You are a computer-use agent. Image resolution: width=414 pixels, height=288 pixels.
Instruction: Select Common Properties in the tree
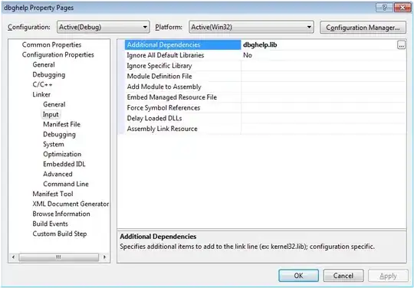tap(51, 45)
